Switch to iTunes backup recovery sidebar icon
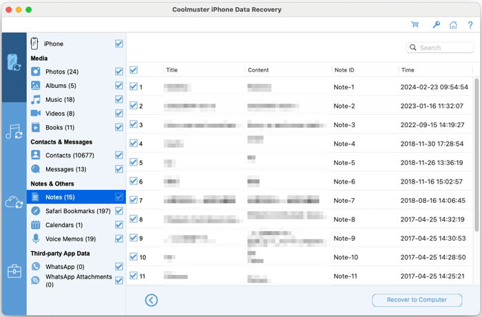This screenshot has height=317, width=482. pyautogui.click(x=13, y=131)
